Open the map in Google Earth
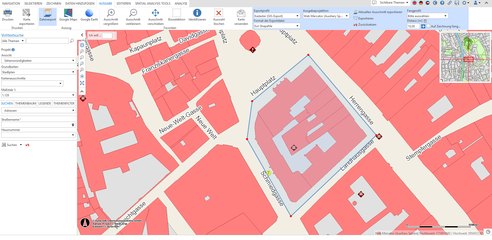Viewport: 492px width, 240px height. coord(89,17)
